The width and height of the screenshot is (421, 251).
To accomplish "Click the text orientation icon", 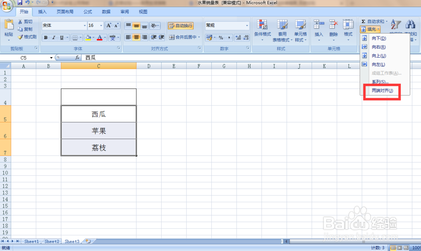I will click(x=153, y=26).
